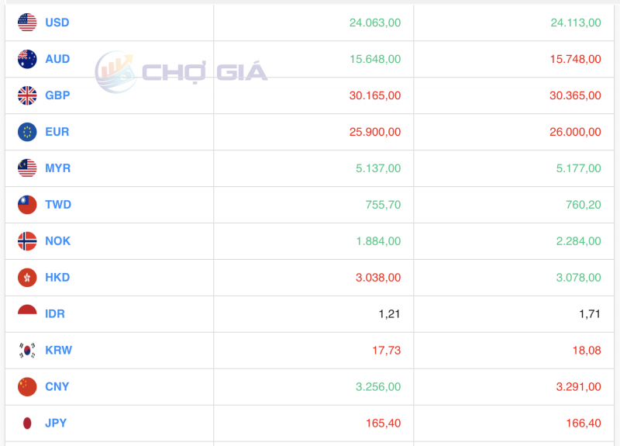620x446 pixels.
Task: Select the GBP currency code
Action: coord(57,95)
